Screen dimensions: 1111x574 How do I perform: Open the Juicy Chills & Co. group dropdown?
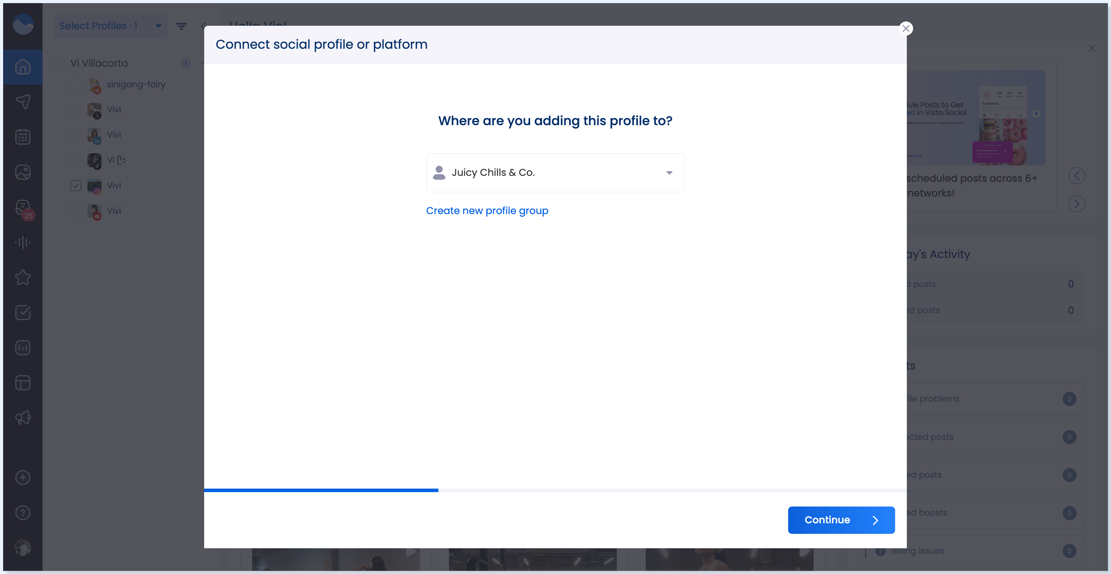click(555, 172)
